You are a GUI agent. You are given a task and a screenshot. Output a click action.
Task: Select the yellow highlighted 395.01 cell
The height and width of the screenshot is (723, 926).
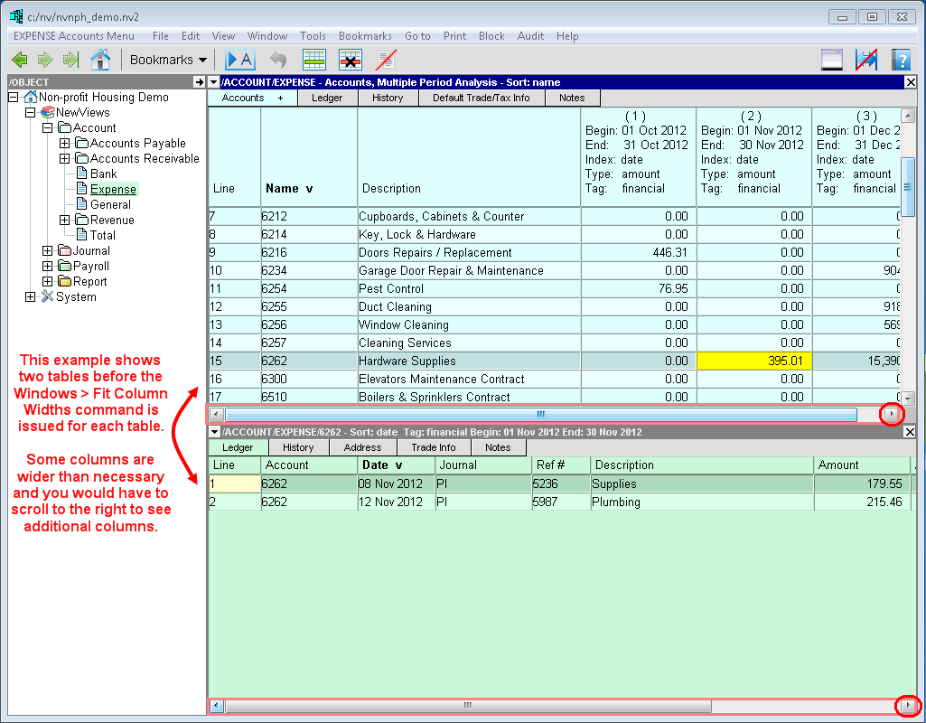pos(754,361)
